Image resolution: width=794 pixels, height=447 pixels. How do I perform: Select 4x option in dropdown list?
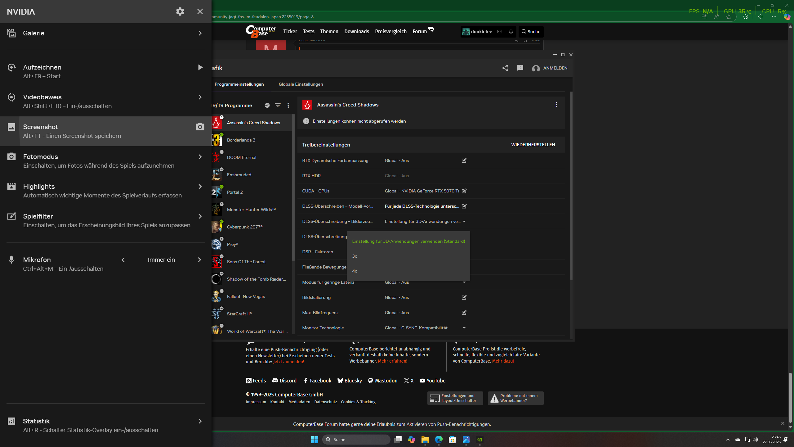pyautogui.click(x=355, y=271)
